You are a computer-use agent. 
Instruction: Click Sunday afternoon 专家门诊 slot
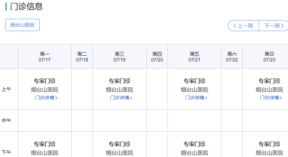269,144
